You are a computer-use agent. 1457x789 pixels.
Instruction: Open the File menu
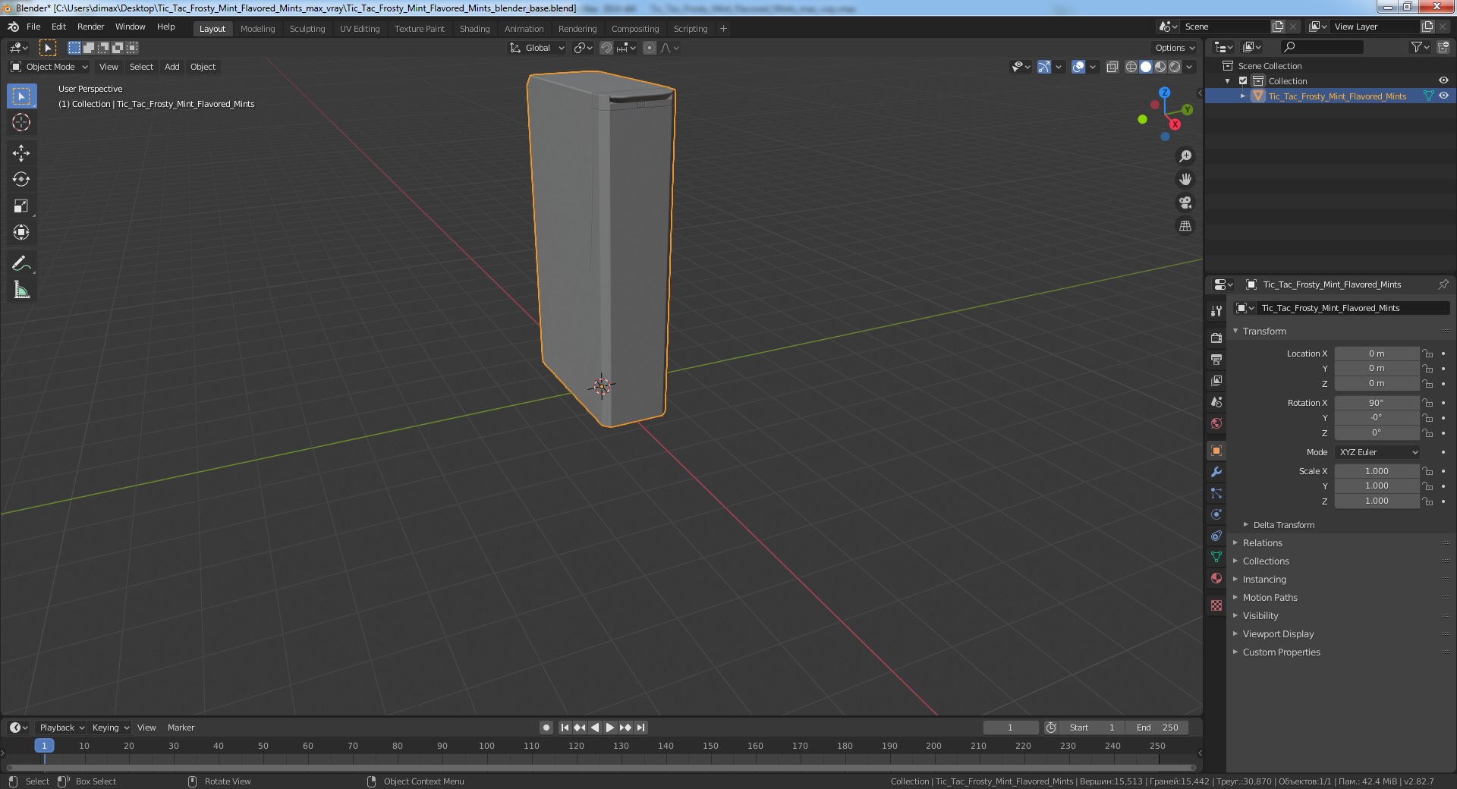point(33,27)
